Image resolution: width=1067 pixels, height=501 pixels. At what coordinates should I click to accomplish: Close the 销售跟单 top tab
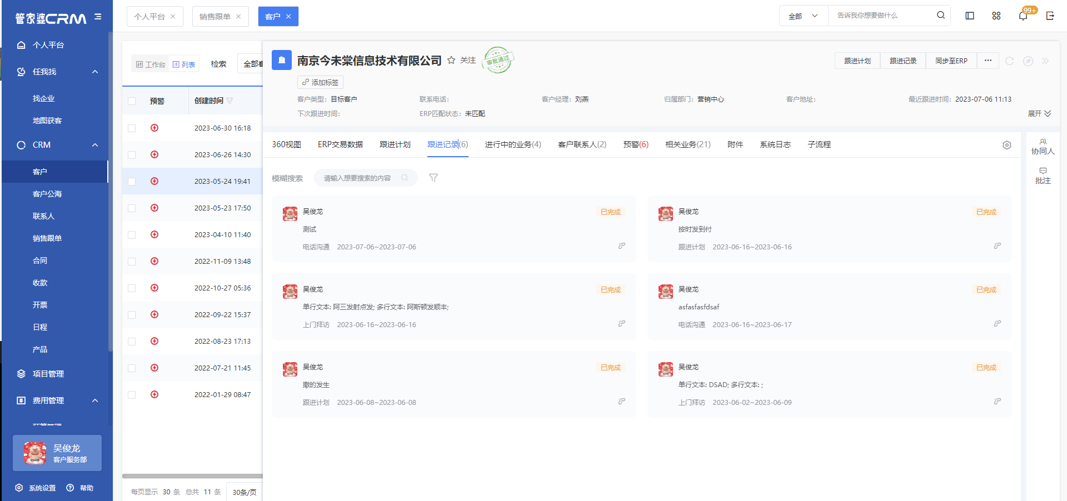point(238,17)
